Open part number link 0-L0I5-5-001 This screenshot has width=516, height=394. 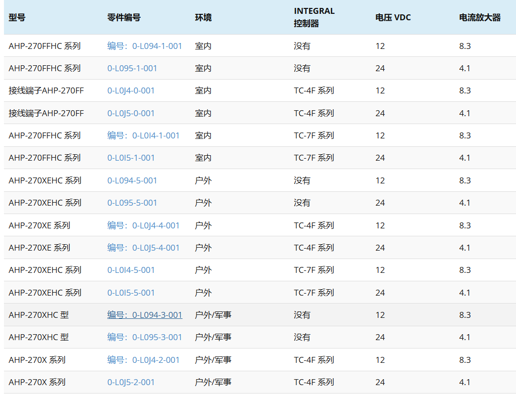131,293
